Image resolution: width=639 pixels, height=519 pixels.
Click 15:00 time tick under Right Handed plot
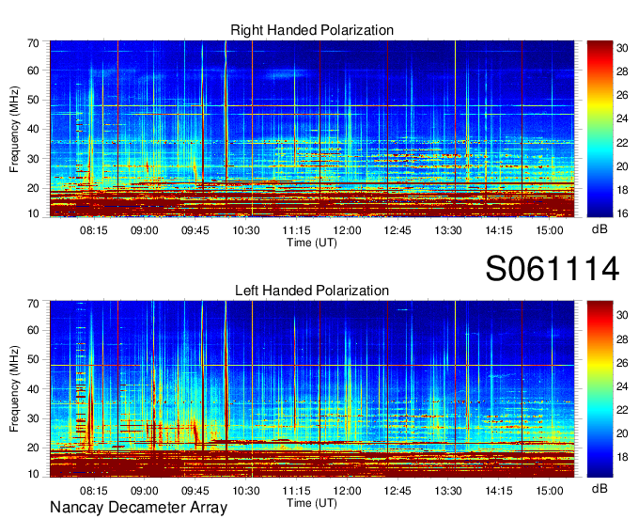coord(550,230)
